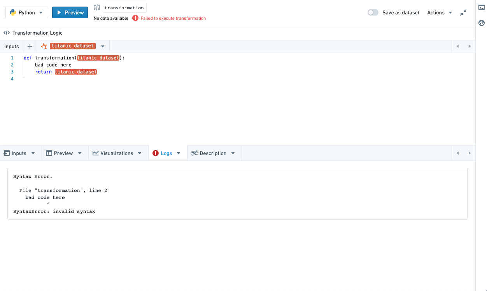Open the caret next to the Visualizations tab
This screenshot has width=487, height=291.
[140, 153]
